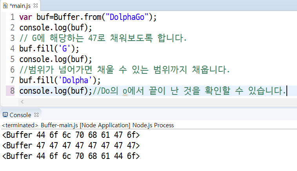
Task: Click highlighted line number 8 in the gutter
Action: click(13, 91)
